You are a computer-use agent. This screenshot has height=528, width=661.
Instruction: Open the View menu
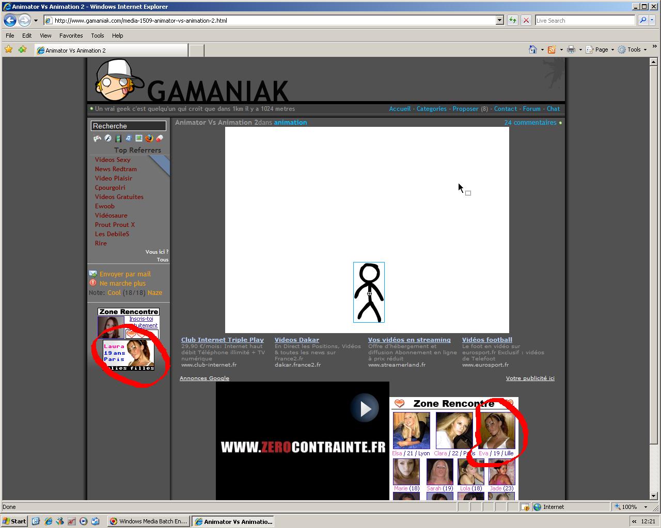coord(45,36)
